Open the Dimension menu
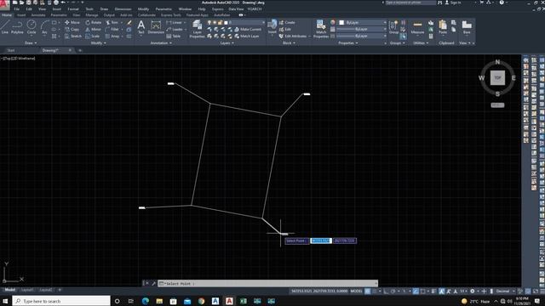Screen dimensions: 545x306 [x=123, y=9]
